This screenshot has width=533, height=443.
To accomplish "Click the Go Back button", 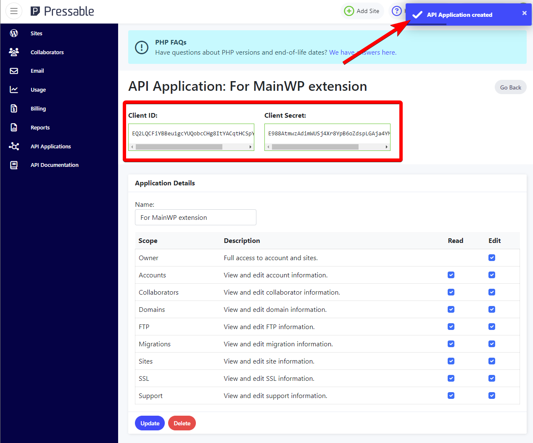I will coord(510,87).
